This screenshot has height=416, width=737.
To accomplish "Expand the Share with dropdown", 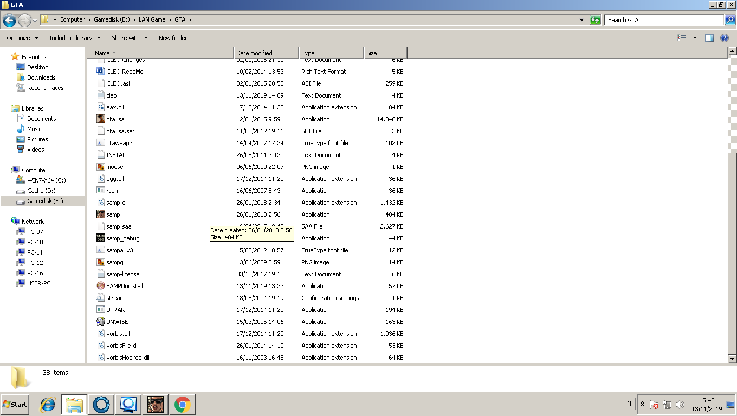I will tap(130, 38).
